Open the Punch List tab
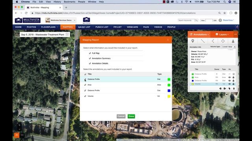The width and height of the screenshot is (252, 141). tap(102, 27)
